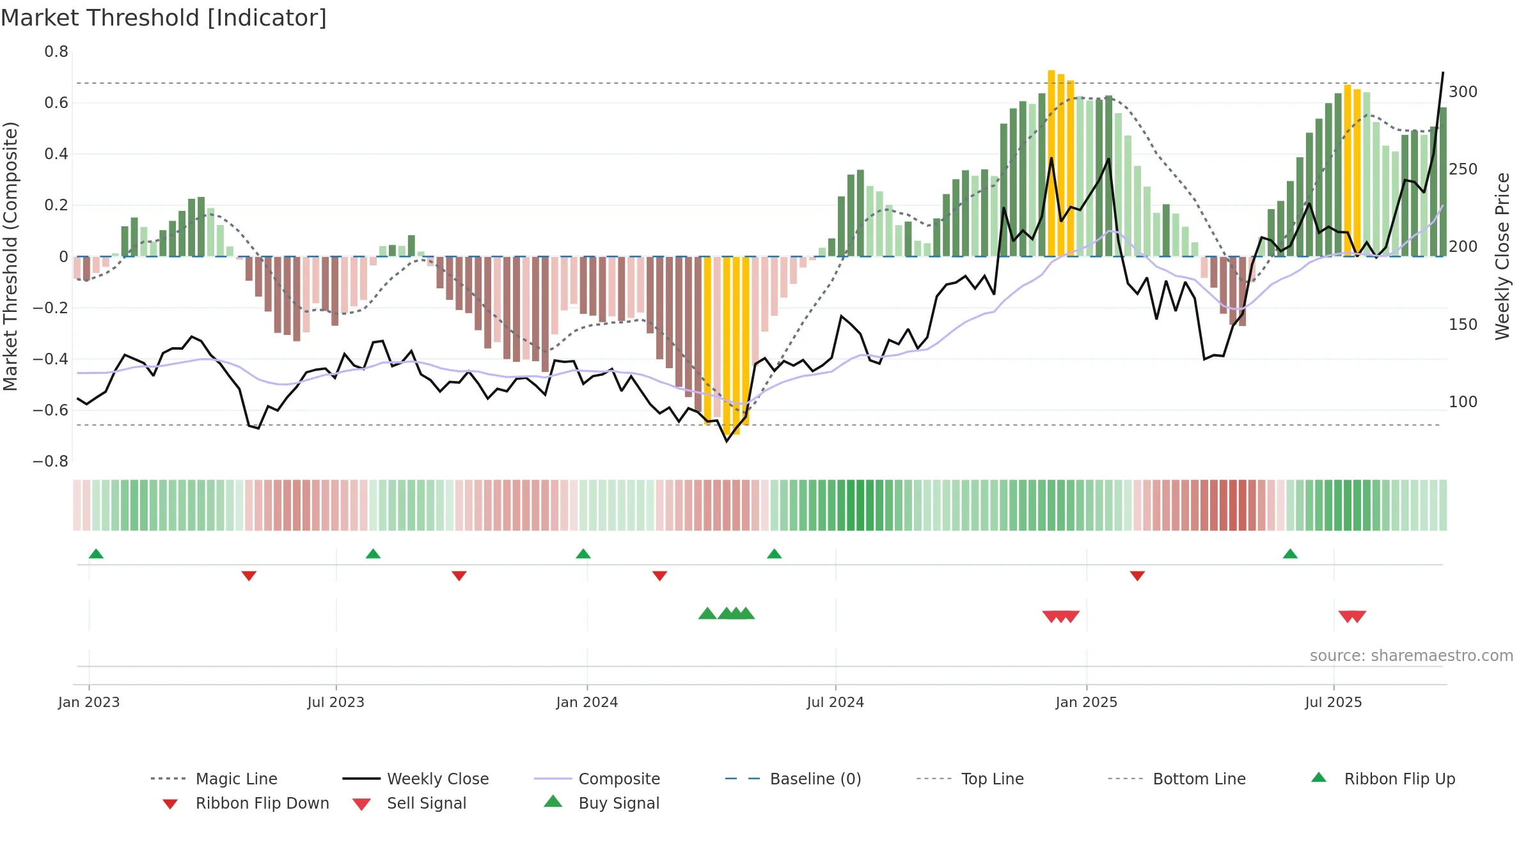Click the chart title Market Threshold [Indicator]
This screenshot has height=863, width=1535.
[x=164, y=18]
